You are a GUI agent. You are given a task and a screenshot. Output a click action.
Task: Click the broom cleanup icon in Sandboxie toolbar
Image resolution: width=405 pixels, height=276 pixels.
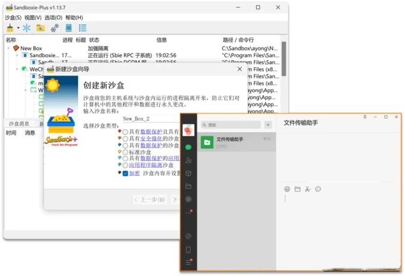(10, 27)
